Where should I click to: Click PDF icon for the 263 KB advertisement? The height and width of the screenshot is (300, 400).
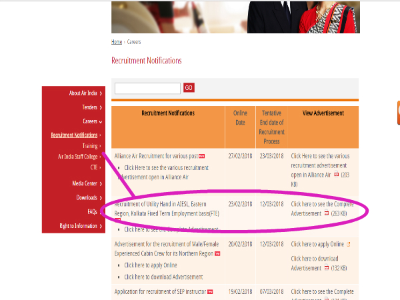327,213
